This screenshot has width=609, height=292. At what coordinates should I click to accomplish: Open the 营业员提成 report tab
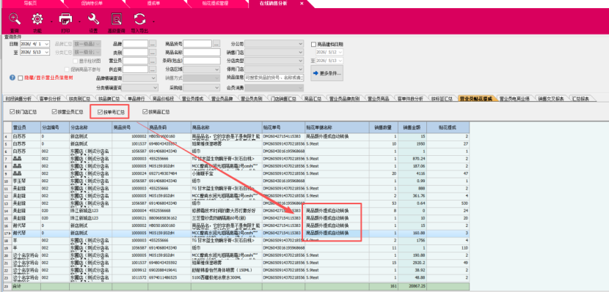(x=193, y=99)
